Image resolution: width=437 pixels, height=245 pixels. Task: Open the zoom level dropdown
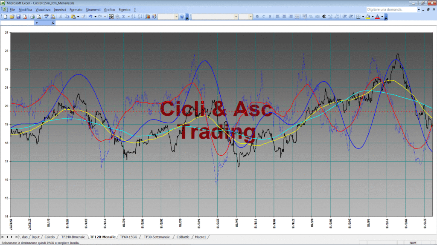[x=176, y=17]
